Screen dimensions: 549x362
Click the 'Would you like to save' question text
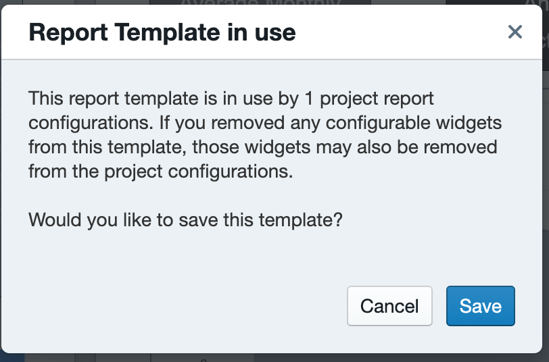tap(185, 219)
